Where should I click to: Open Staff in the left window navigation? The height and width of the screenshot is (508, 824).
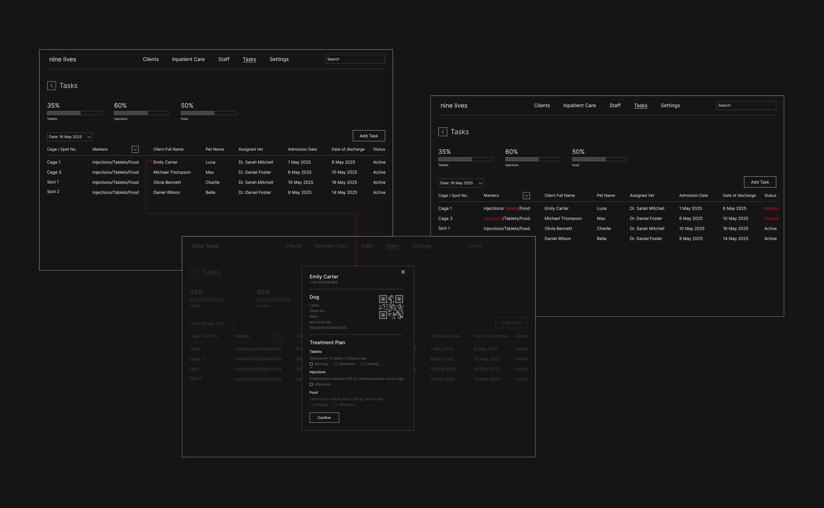[224, 59]
